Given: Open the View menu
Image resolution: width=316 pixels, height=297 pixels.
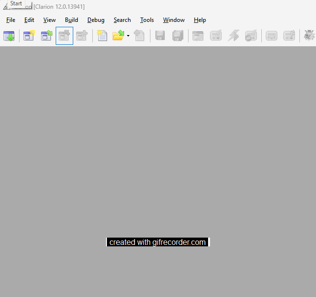Looking at the screenshot, I should [49, 20].
